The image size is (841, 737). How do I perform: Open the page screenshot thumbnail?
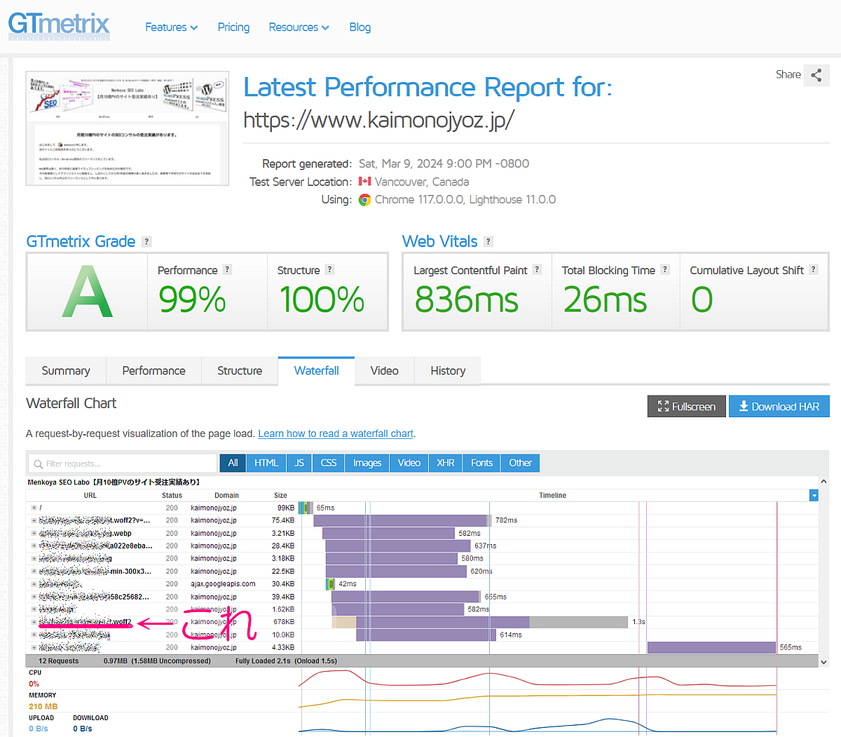128,128
